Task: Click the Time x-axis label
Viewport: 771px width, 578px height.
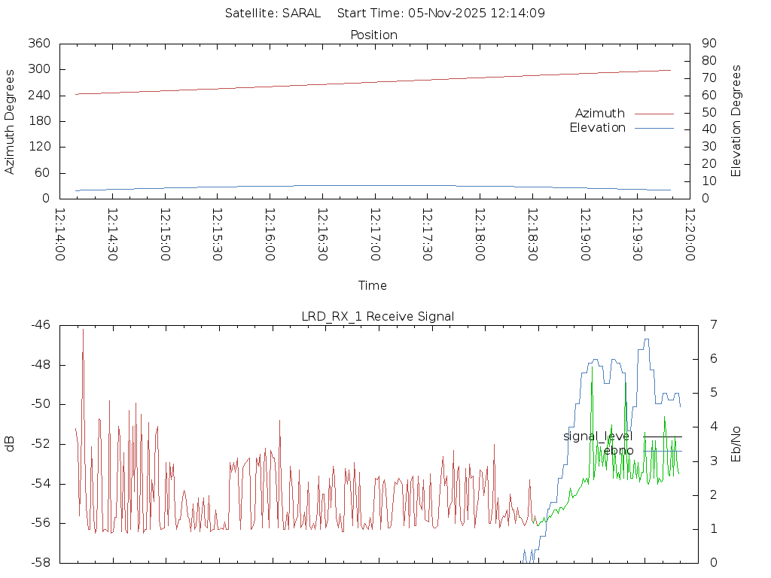Action: point(373,286)
